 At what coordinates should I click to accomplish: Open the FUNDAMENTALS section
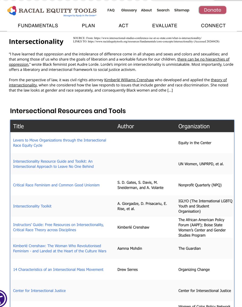pos(38,26)
